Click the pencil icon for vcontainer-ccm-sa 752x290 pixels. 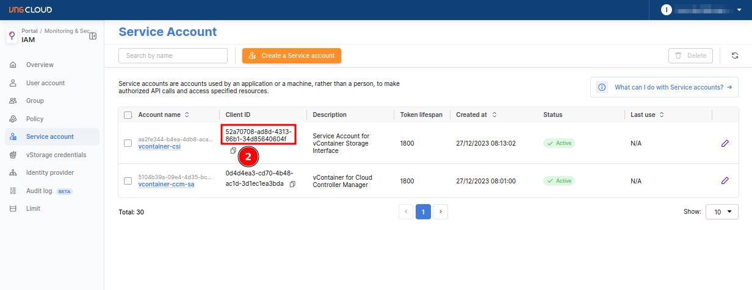coord(725,181)
